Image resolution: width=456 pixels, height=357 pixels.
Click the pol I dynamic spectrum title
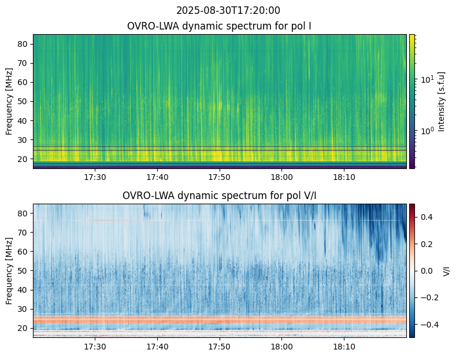pyautogui.click(x=219, y=26)
